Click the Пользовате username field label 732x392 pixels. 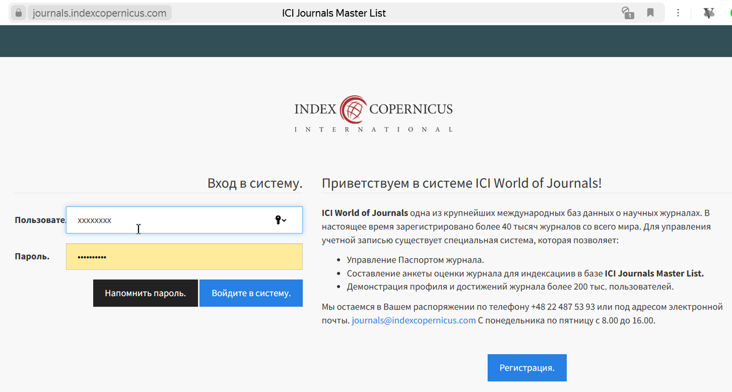(x=40, y=219)
